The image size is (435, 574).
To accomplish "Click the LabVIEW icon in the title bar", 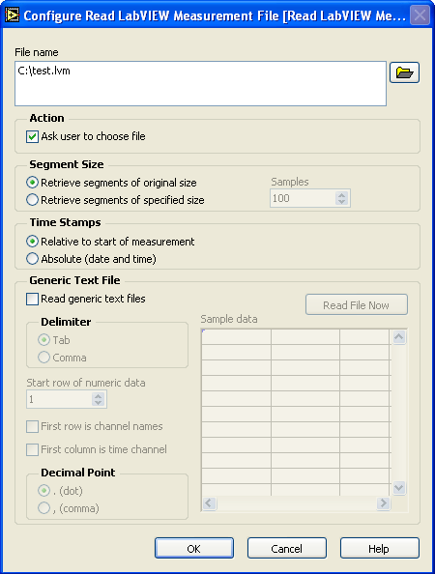I will click(x=12, y=15).
